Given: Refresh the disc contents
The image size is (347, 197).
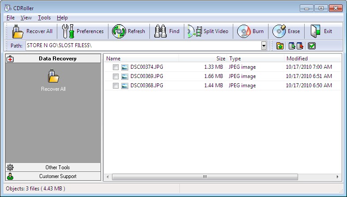Looking at the screenshot, I should point(129,31).
